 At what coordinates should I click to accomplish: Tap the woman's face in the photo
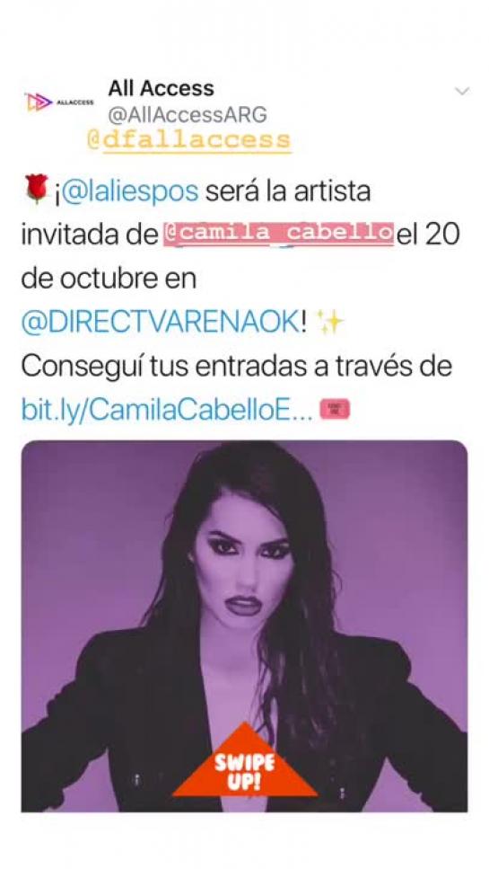pos(243,565)
